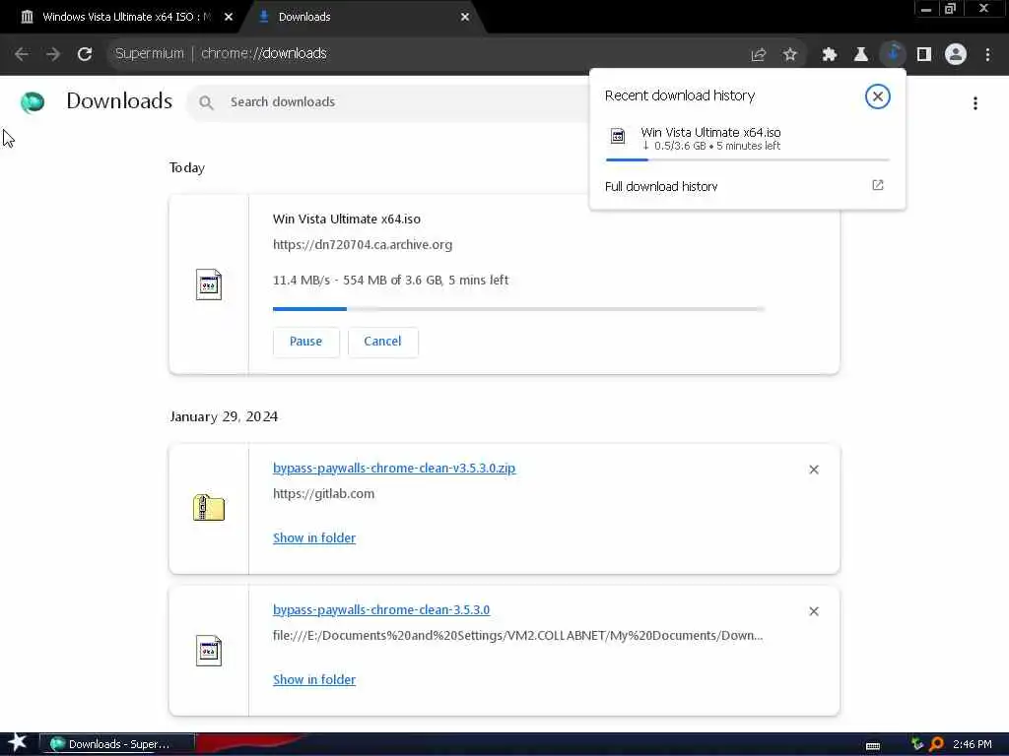1009x756 pixels.
Task: Open the extensions puzzle icon
Action: (x=830, y=55)
